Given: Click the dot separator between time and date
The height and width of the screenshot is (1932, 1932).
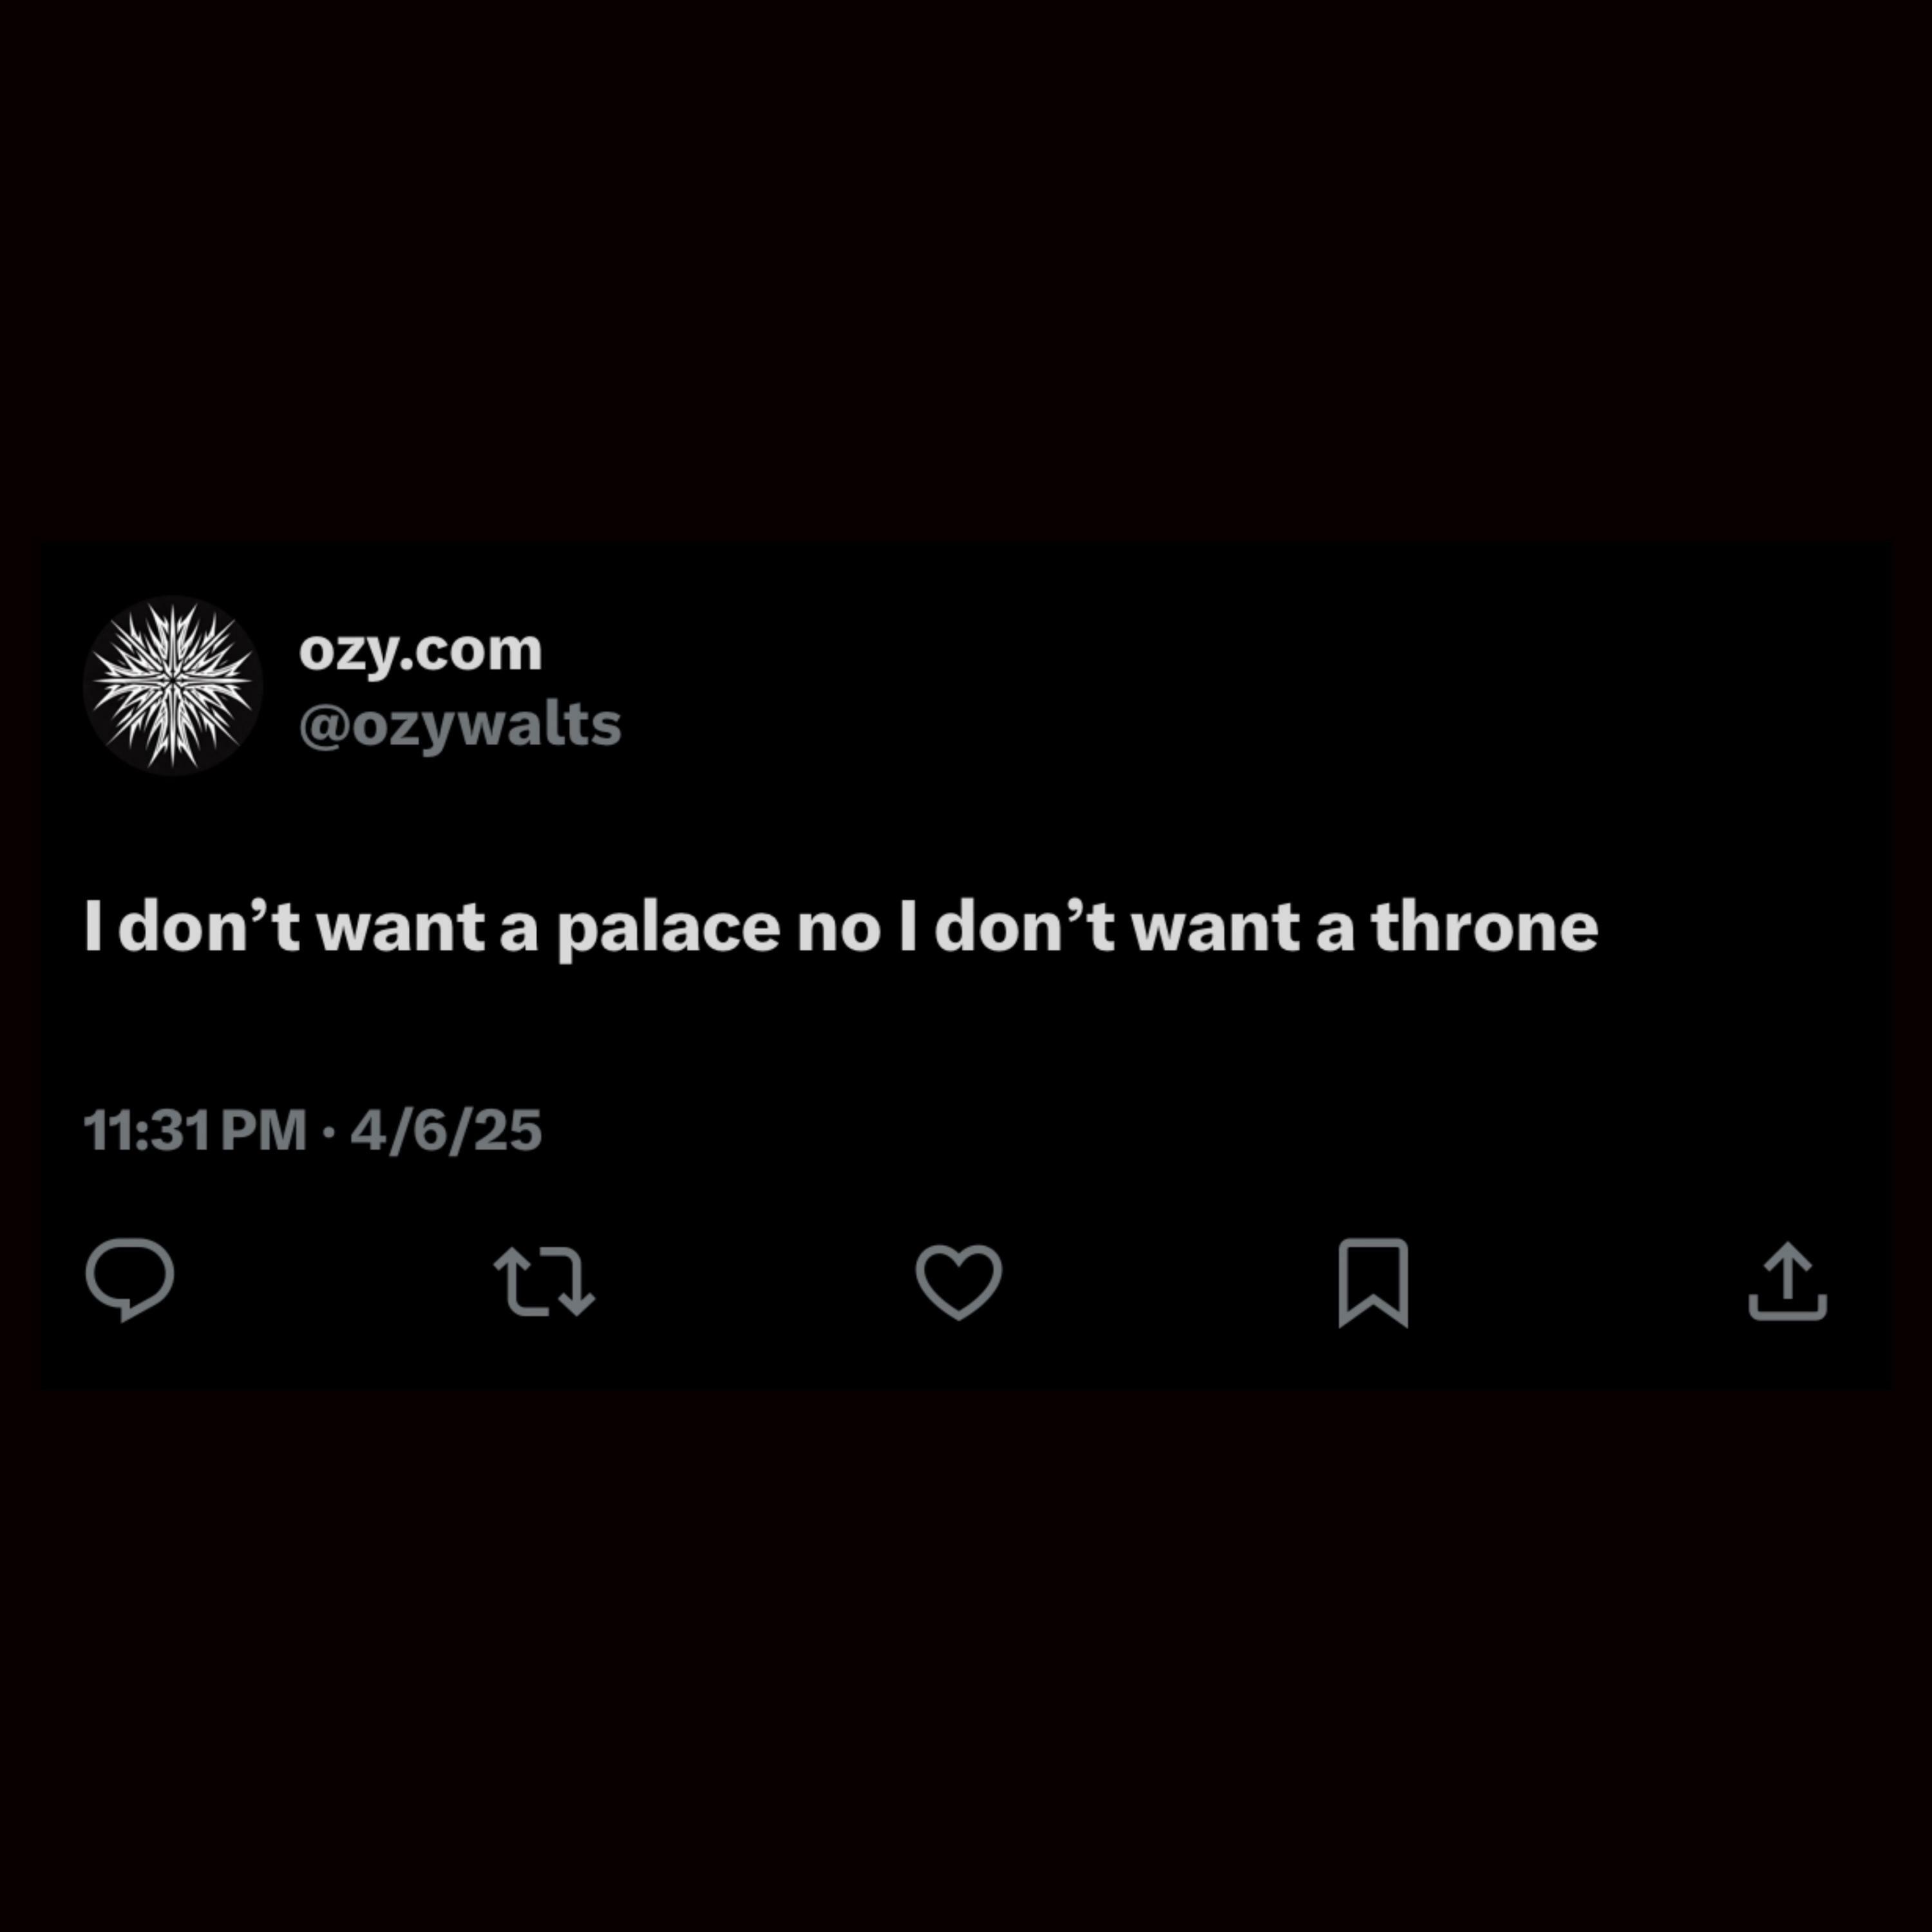Looking at the screenshot, I should pyautogui.click(x=329, y=1132).
